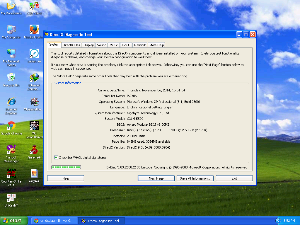
Task: Select the Recycle Bin icon
Action: [x=11, y=80]
